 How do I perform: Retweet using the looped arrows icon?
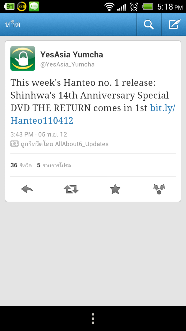click(x=71, y=189)
